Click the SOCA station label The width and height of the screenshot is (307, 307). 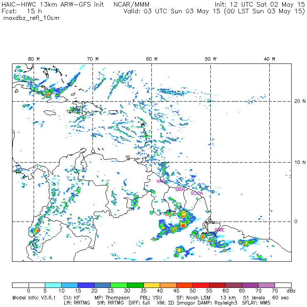coord(197,193)
